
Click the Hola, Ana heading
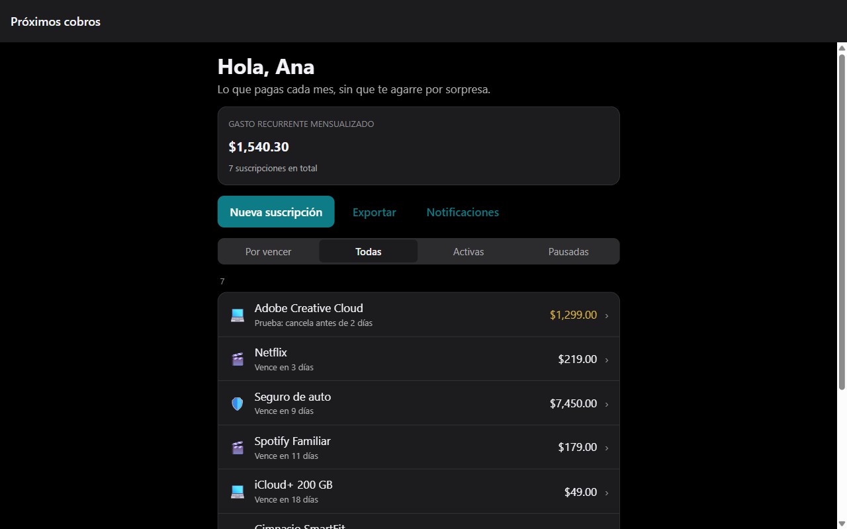tap(266, 67)
